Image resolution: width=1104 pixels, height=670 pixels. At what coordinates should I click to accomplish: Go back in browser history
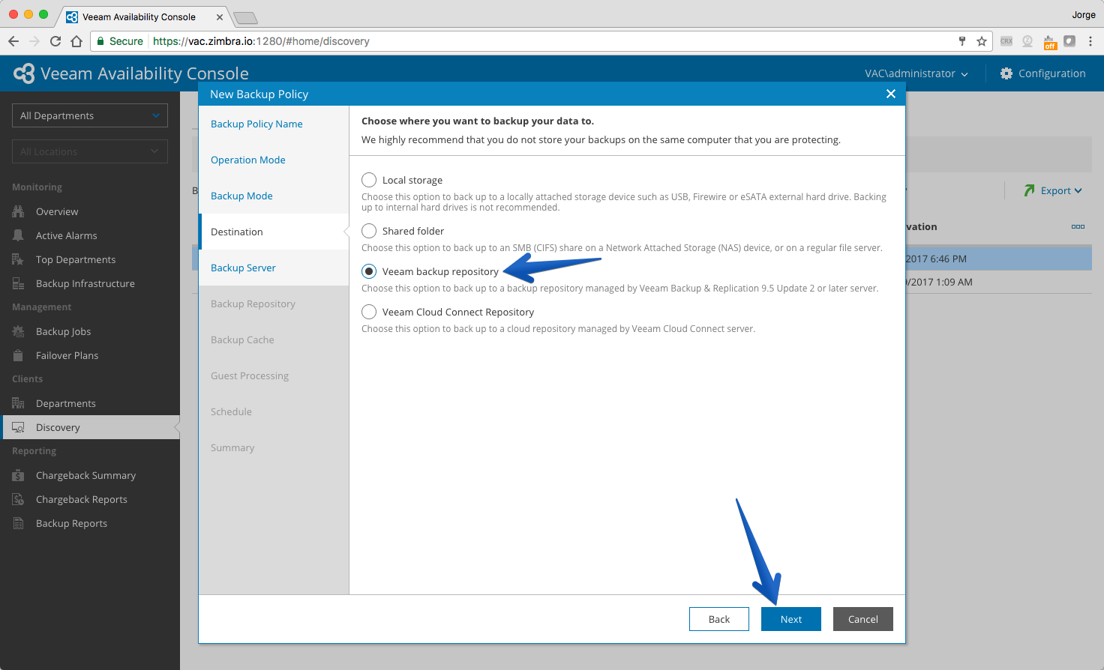(13, 41)
